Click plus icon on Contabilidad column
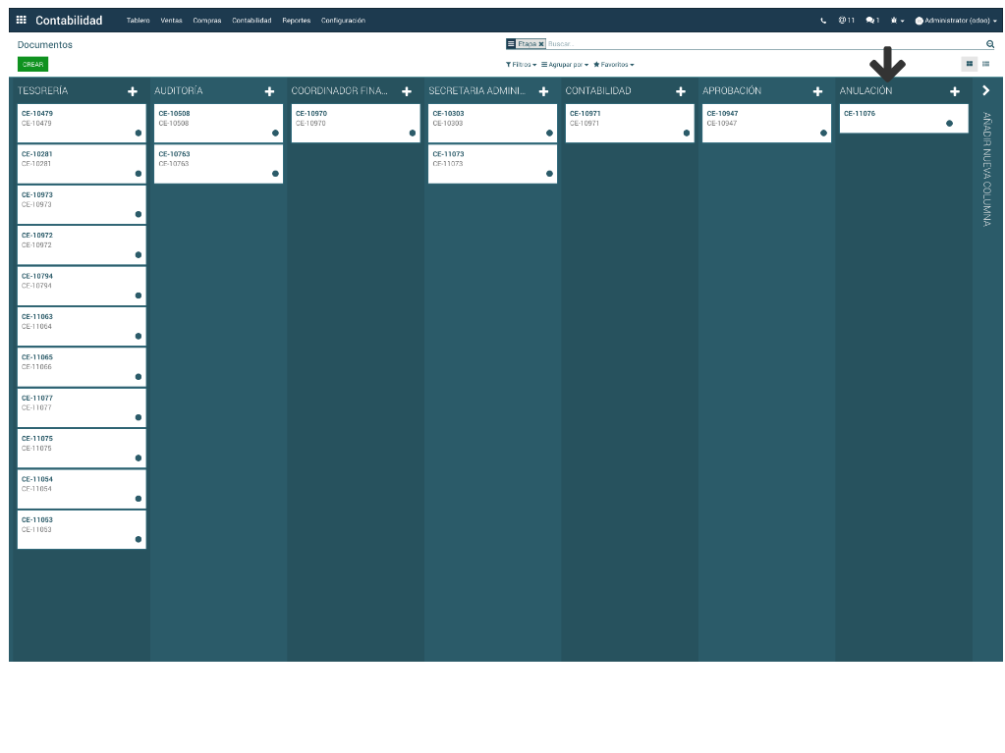The image size is (1005, 753). [x=680, y=91]
